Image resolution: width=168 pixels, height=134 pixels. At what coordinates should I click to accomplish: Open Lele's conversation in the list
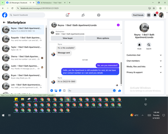(x=23, y=86)
